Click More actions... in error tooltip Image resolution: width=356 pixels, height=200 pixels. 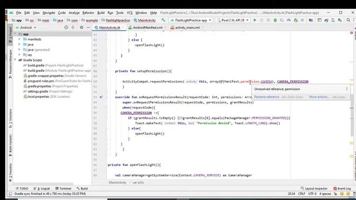click(319, 97)
